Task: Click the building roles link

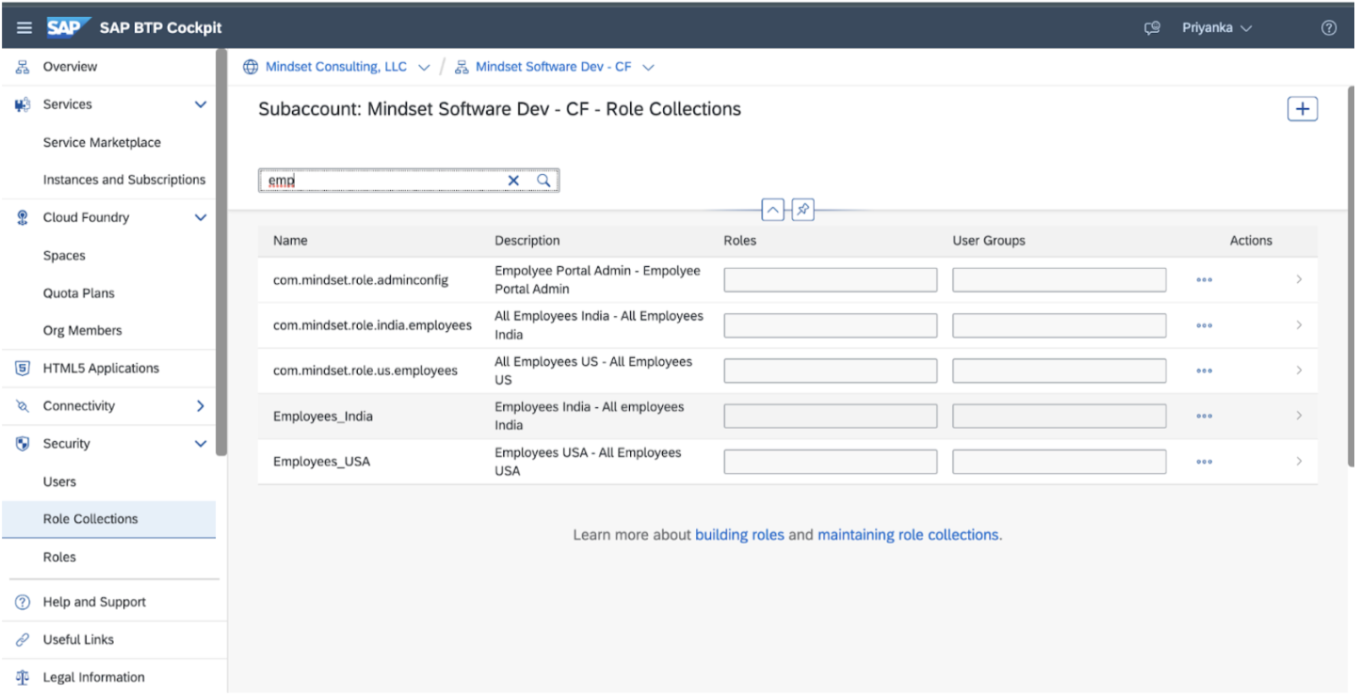Action: click(x=739, y=534)
